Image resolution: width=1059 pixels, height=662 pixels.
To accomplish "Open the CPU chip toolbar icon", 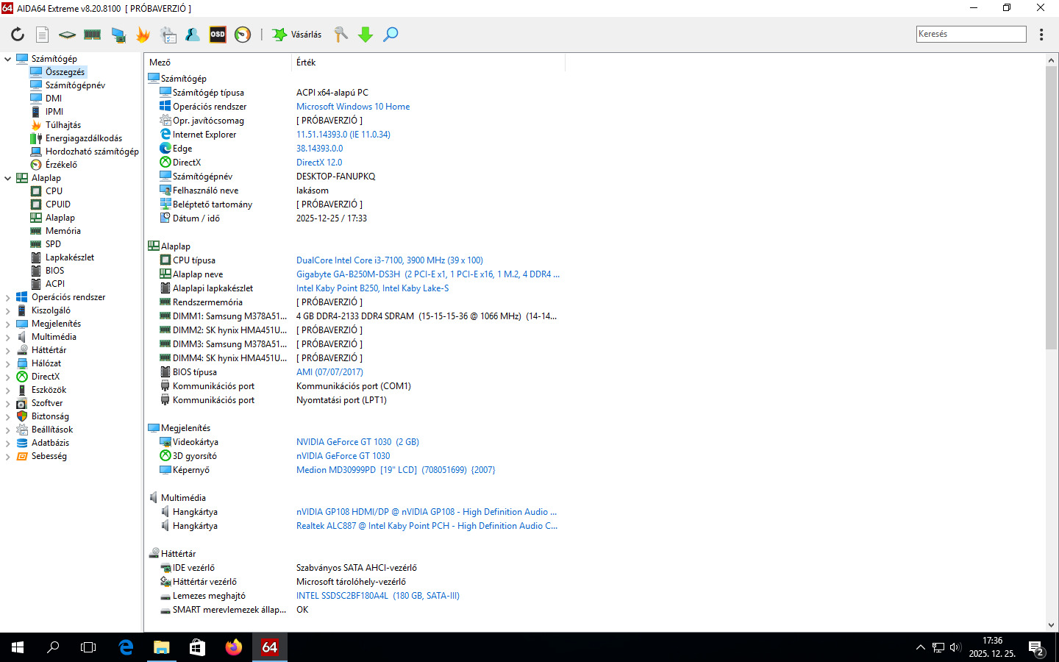I will tap(68, 35).
